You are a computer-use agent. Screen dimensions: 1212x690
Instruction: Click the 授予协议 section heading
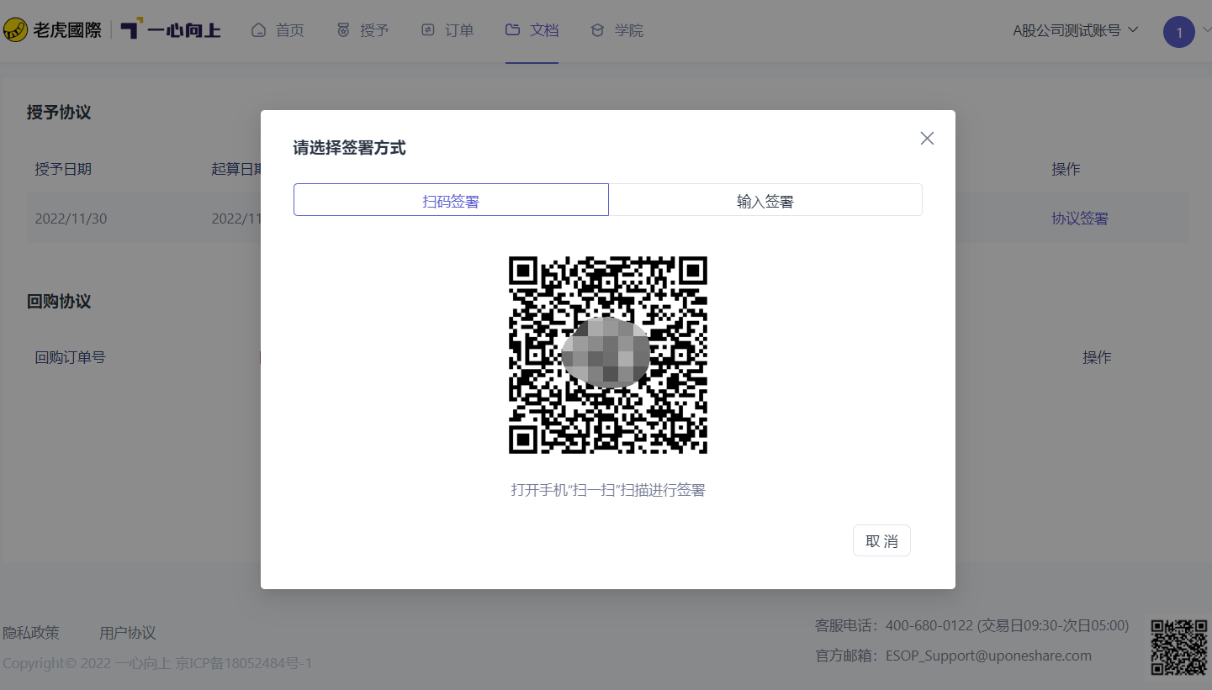[x=59, y=112]
